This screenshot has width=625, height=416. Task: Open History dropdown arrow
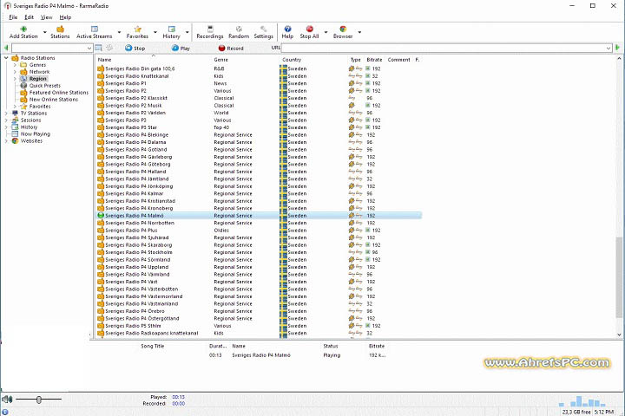point(187,32)
